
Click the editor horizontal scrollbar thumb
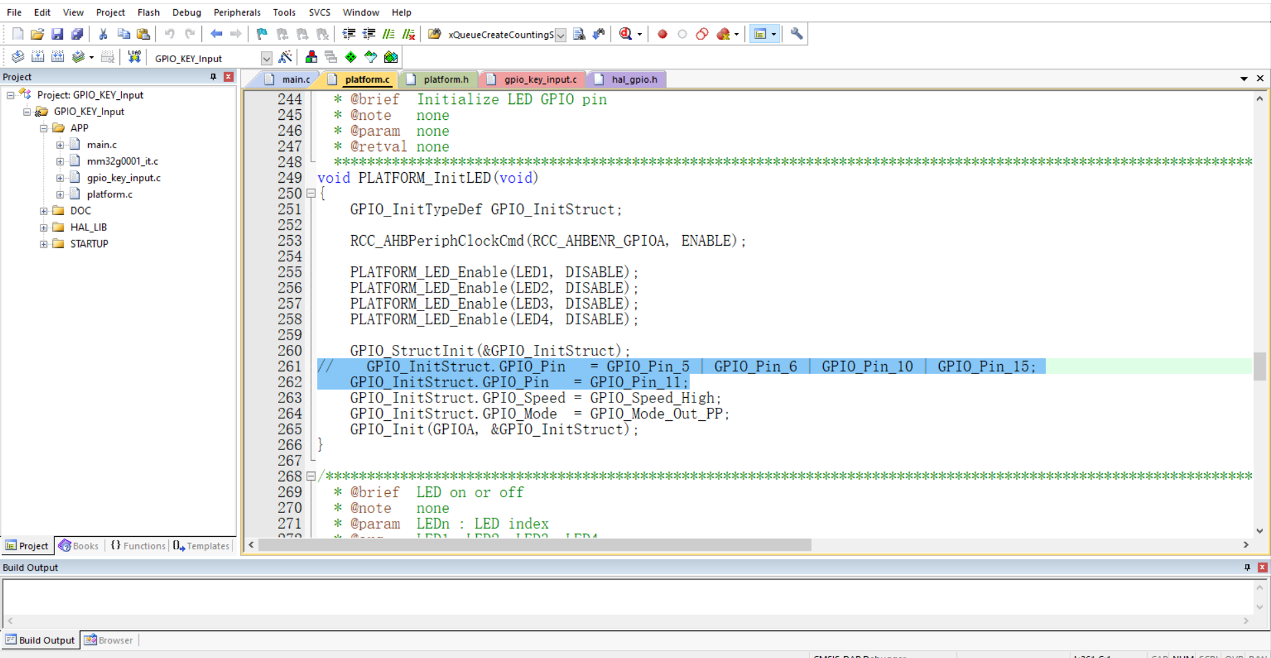coord(534,545)
